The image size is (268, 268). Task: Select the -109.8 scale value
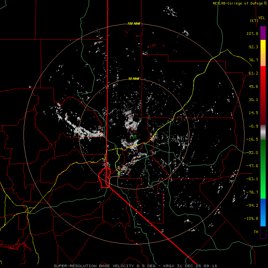click(x=251, y=219)
